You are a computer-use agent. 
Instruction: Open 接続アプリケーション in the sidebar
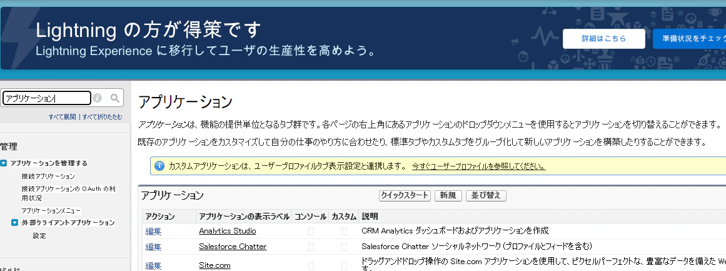pyautogui.click(x=48, y=176)
